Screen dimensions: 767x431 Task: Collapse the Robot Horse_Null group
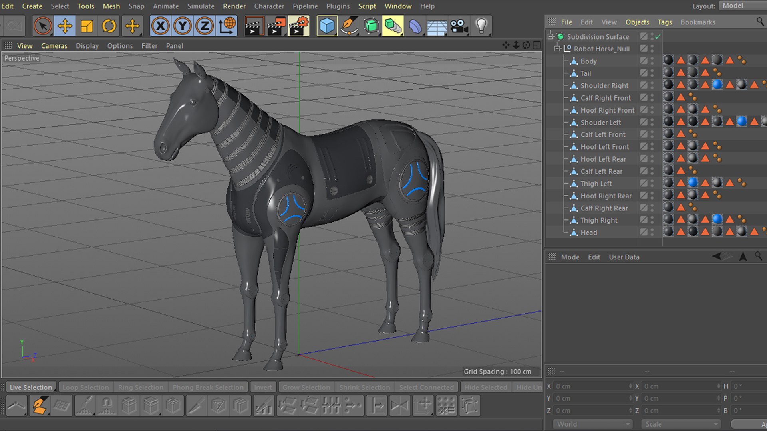click(x=557, y=49)
